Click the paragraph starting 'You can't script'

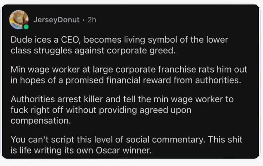(126, 144)
